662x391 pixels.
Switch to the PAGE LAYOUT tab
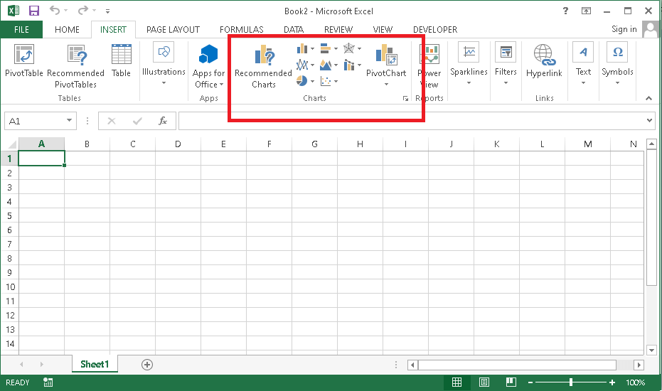(x=173, y=30)
